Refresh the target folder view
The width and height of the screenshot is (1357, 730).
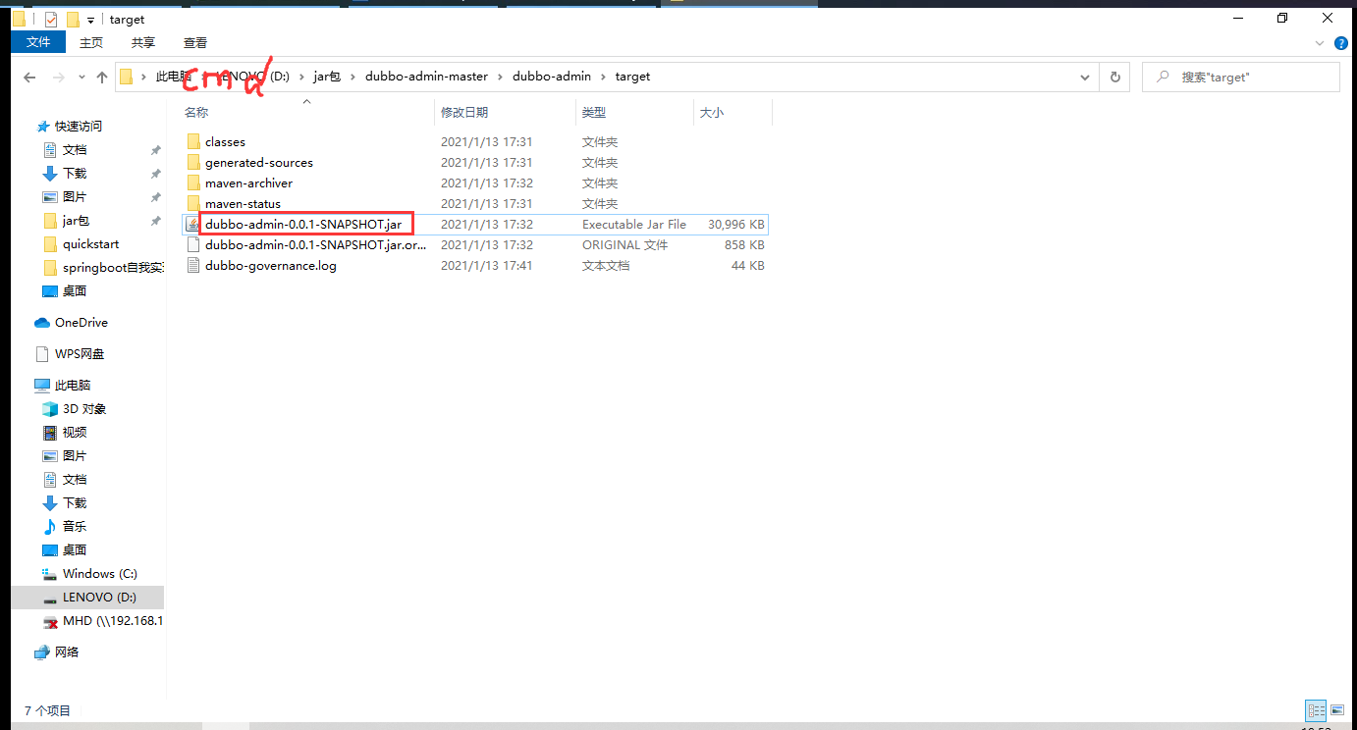point(1114,77)
